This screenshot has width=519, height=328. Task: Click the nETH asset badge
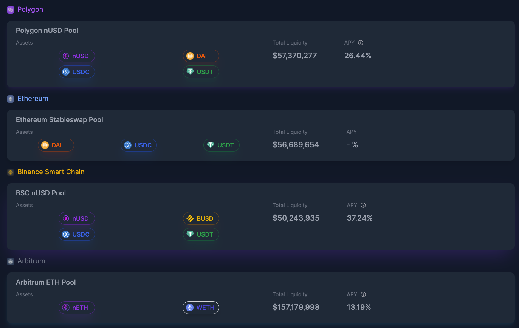[76, 307]
